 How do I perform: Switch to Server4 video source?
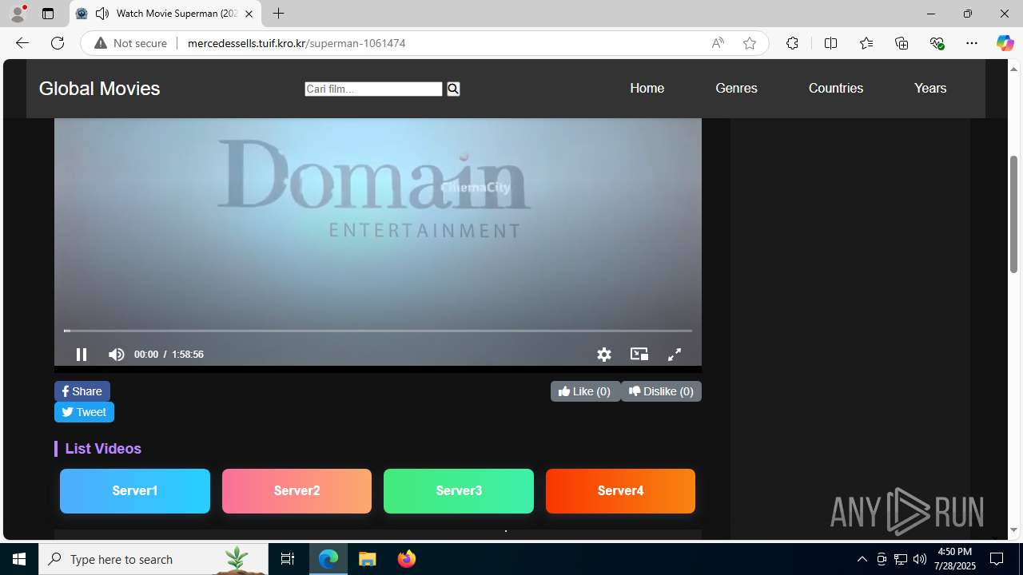click(x=620, y=490)
